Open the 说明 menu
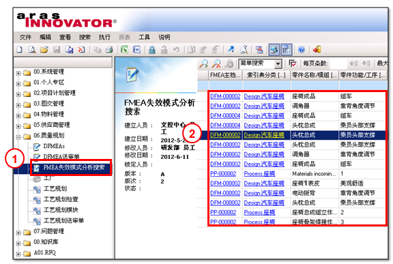The width and height of the screenshot is (393, 264). coord(164,37)
